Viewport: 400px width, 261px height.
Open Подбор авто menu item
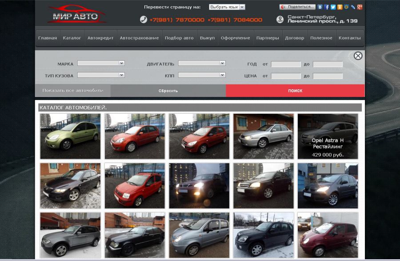[x=179, y=38]
